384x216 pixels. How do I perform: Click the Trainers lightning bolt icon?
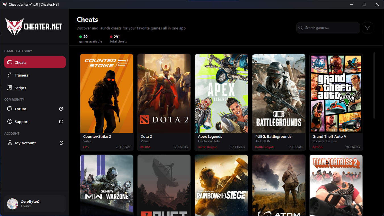tap(10, 75)
